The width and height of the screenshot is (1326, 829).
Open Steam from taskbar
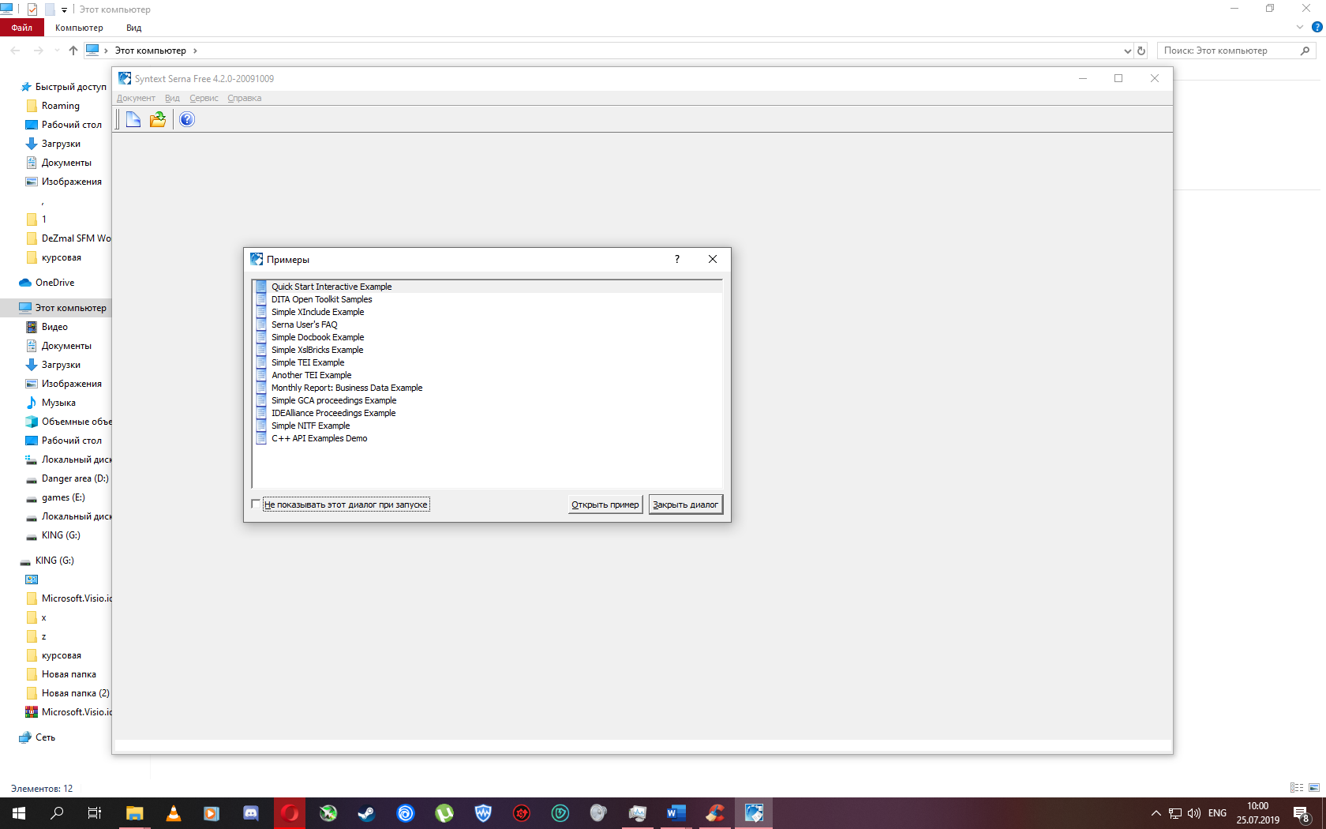click(366, 813)
